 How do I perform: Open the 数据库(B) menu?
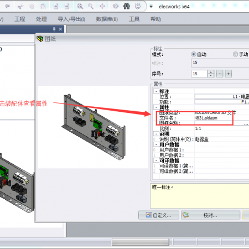click(107, 19)
